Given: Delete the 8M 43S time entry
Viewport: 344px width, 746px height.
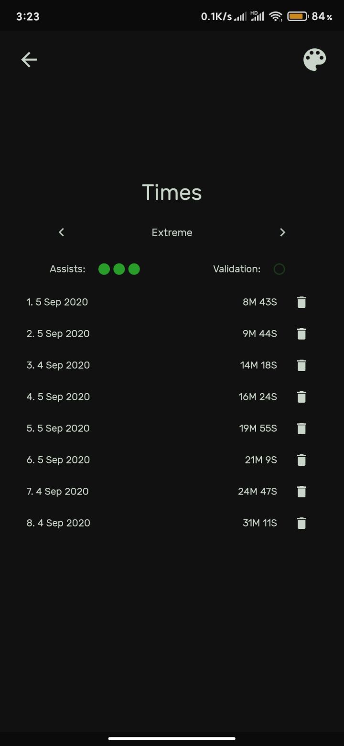Looking at the screenshot, I should (301, 302).
